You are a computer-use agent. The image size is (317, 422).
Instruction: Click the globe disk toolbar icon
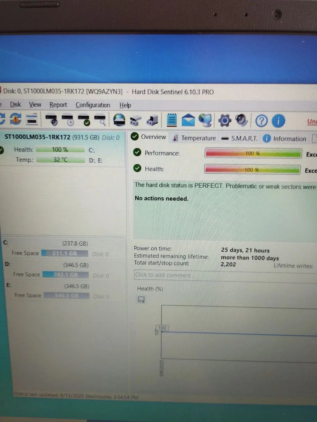119,120
